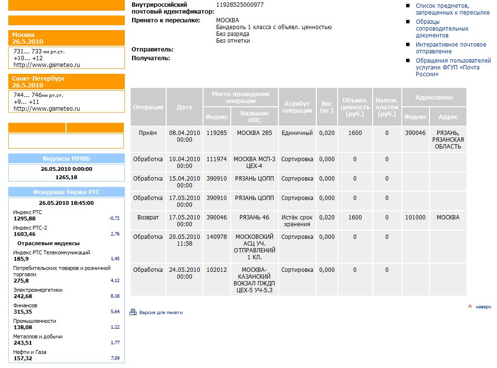Screen dimensions: 497x368
Task: Click the Дата column header in the table
Action: pos(184,107)
